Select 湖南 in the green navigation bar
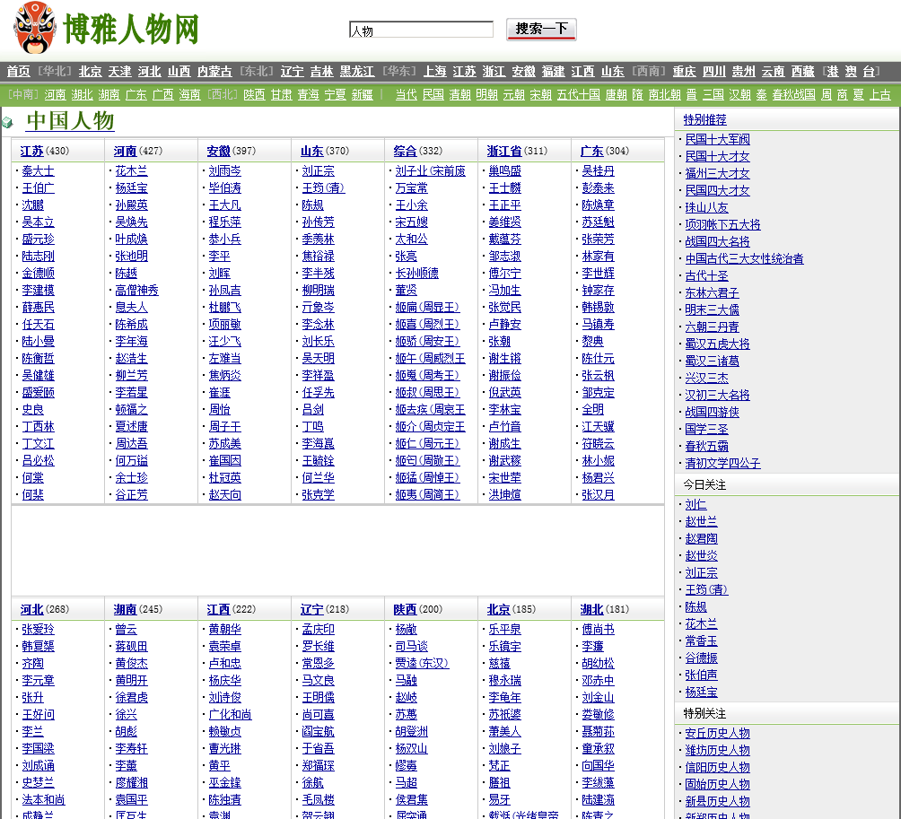This screenshot has height=819, width=901. [109, 94]
